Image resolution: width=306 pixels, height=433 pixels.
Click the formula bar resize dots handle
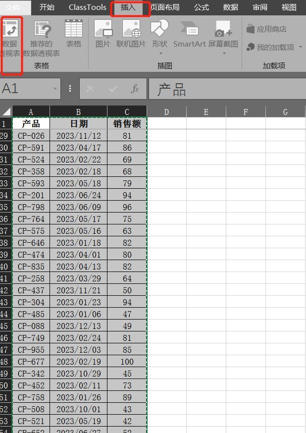(70, 88)
